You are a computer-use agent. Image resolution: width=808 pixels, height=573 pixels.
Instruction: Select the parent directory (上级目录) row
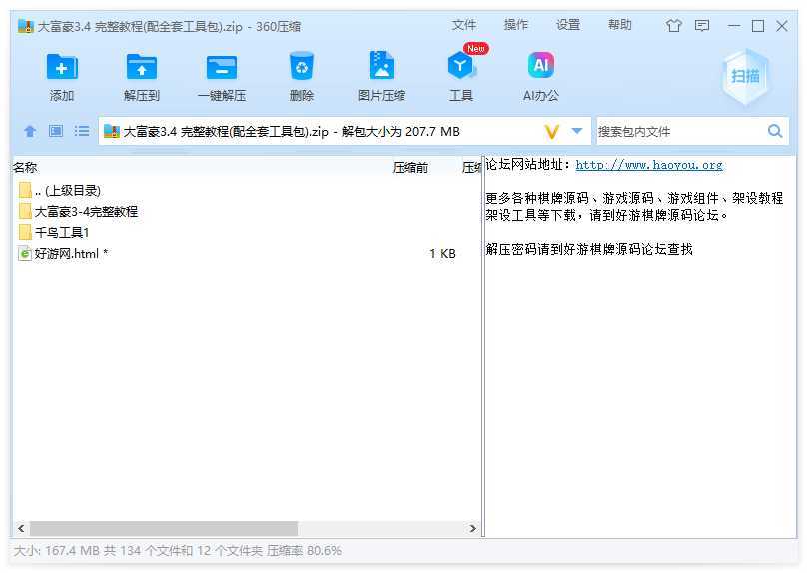coord(246,190)
